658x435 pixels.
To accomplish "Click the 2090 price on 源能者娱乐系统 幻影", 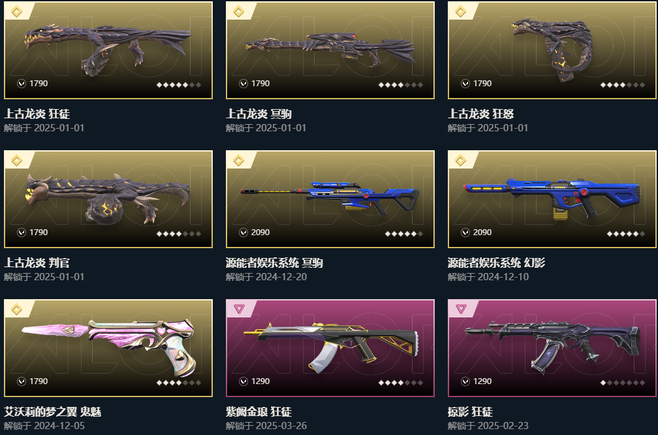I will (482, 233).
